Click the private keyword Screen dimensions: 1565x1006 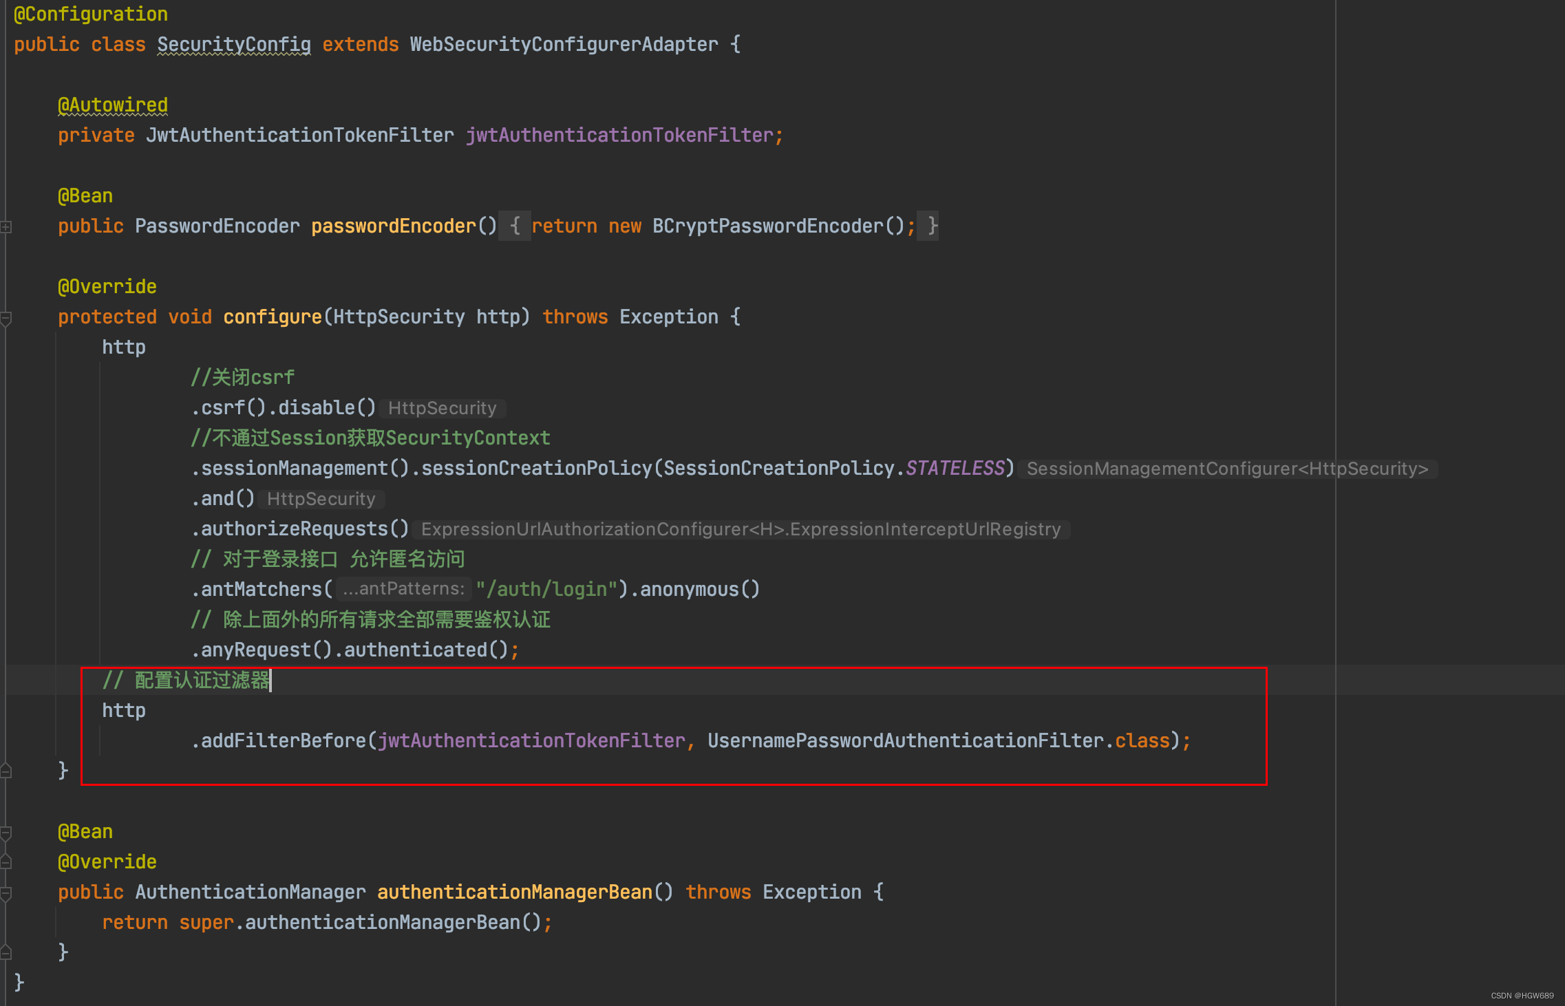coord(96,135)
